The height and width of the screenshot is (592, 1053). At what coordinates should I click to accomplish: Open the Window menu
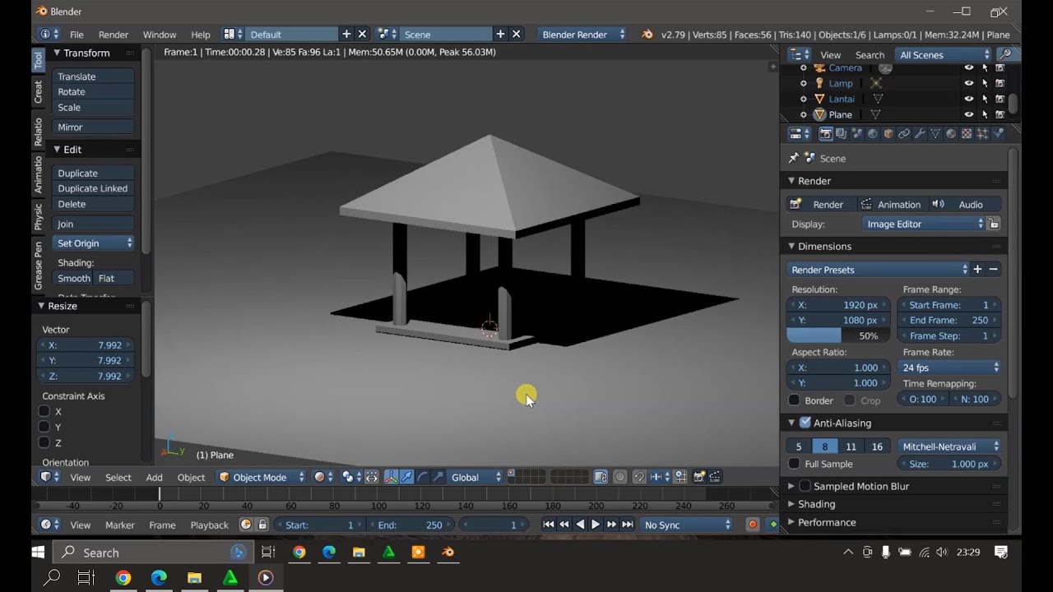(x=160, y=35)
